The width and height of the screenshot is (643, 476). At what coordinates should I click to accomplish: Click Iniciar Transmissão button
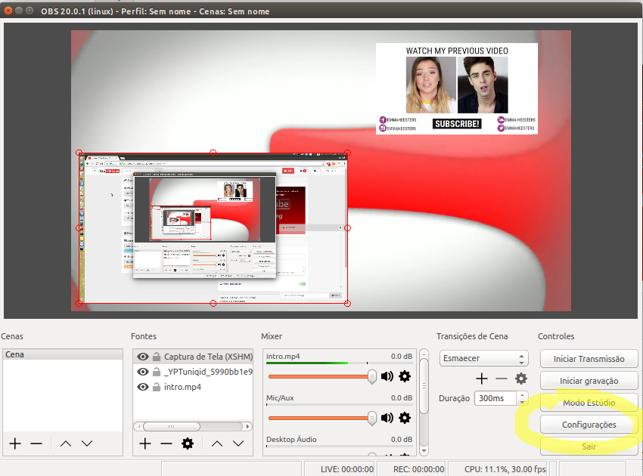tap(589, 359)
